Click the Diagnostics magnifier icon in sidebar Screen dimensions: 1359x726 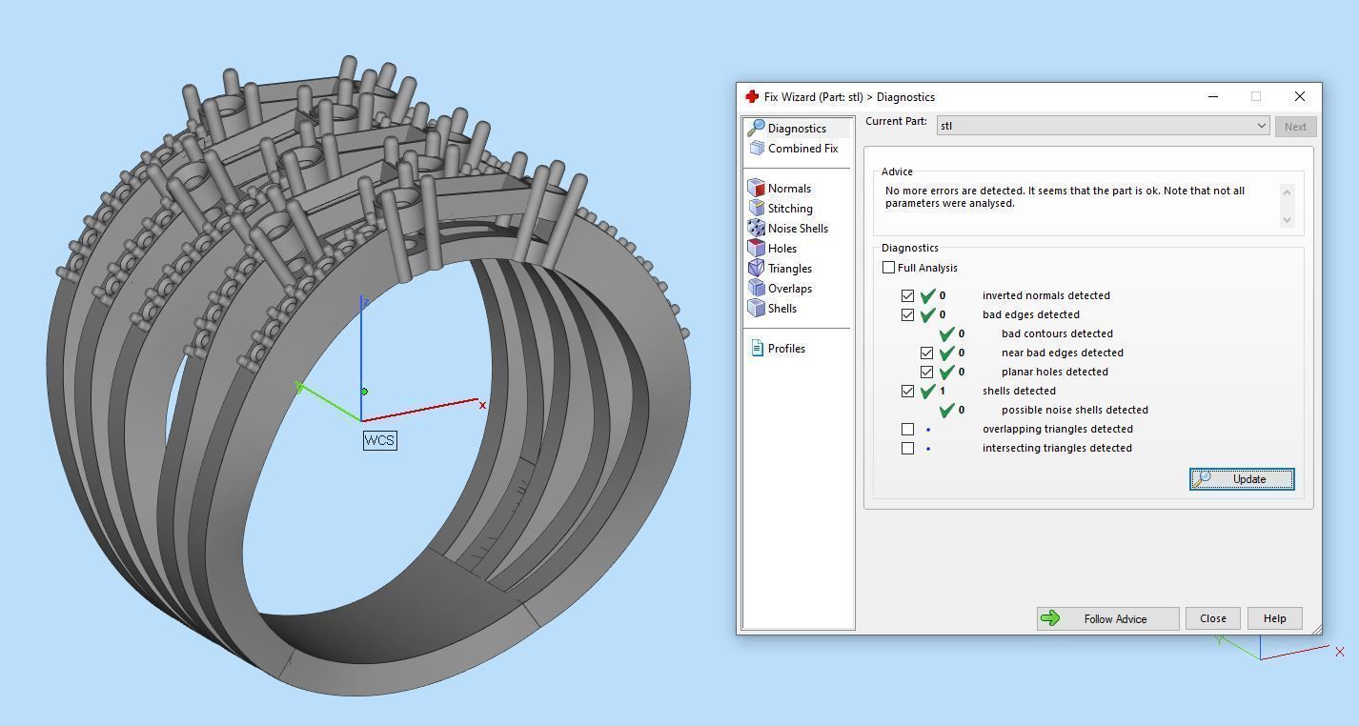click(x=757, y=128)
